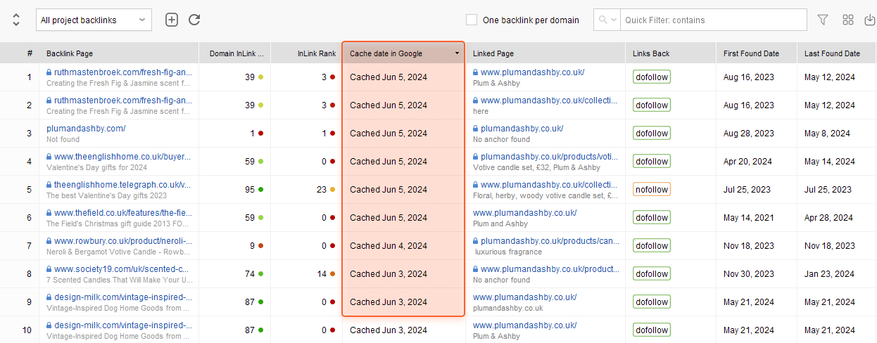Image resolution: width=877 pixels, height=343 pixels.
Task: Click the # column header
Action: (x=30, y=53)
